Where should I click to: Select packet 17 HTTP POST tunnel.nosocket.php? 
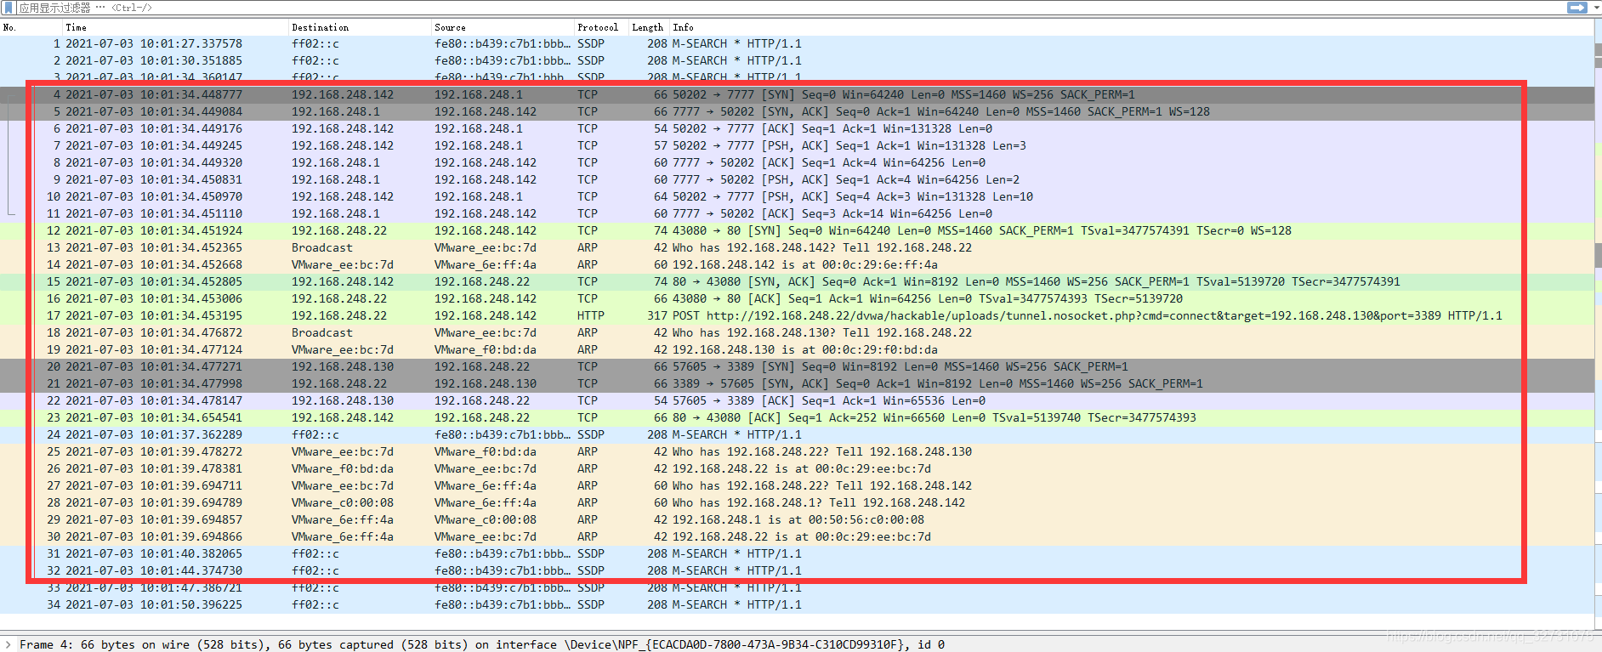point(797,315)
